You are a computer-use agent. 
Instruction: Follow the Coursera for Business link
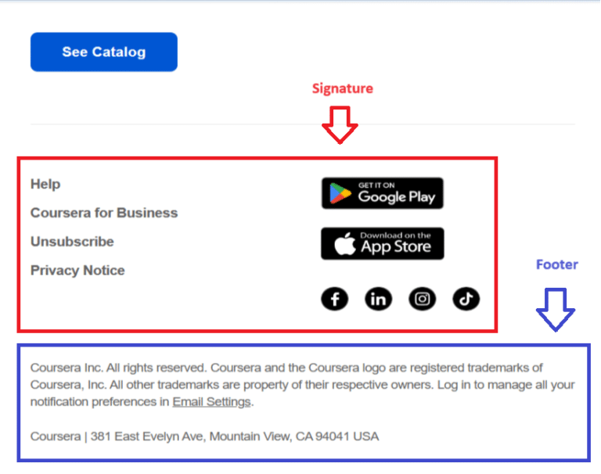pos(104,213)
